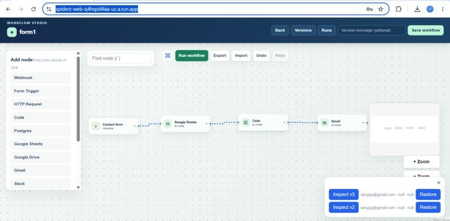Open the browser extensions puzzle icon
Image resolution: width=450 pixels, height=221 pixels.
(398, 9)
